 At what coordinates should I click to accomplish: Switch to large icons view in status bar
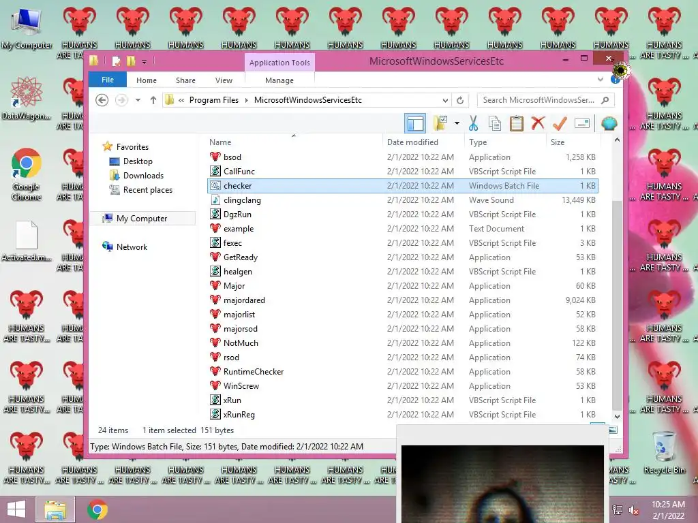coord(613,430)
